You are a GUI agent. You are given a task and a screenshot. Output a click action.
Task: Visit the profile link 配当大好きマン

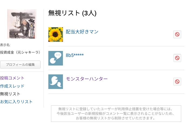82,32
